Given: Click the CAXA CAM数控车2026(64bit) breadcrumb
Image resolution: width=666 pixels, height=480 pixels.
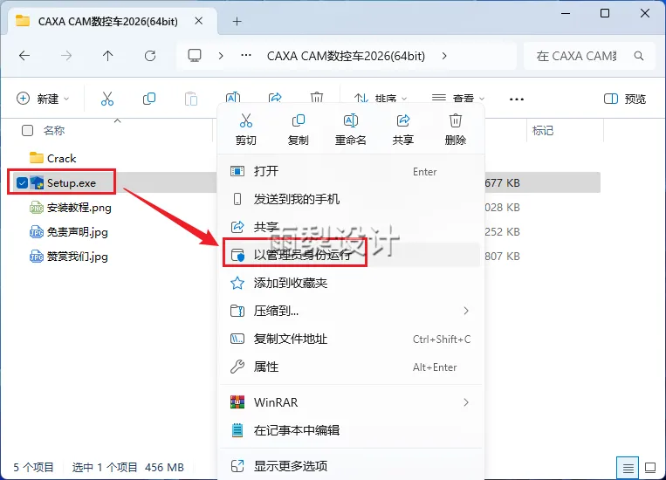Looking at the screenshot, I should pyautogui.click(x=346, y=56).
